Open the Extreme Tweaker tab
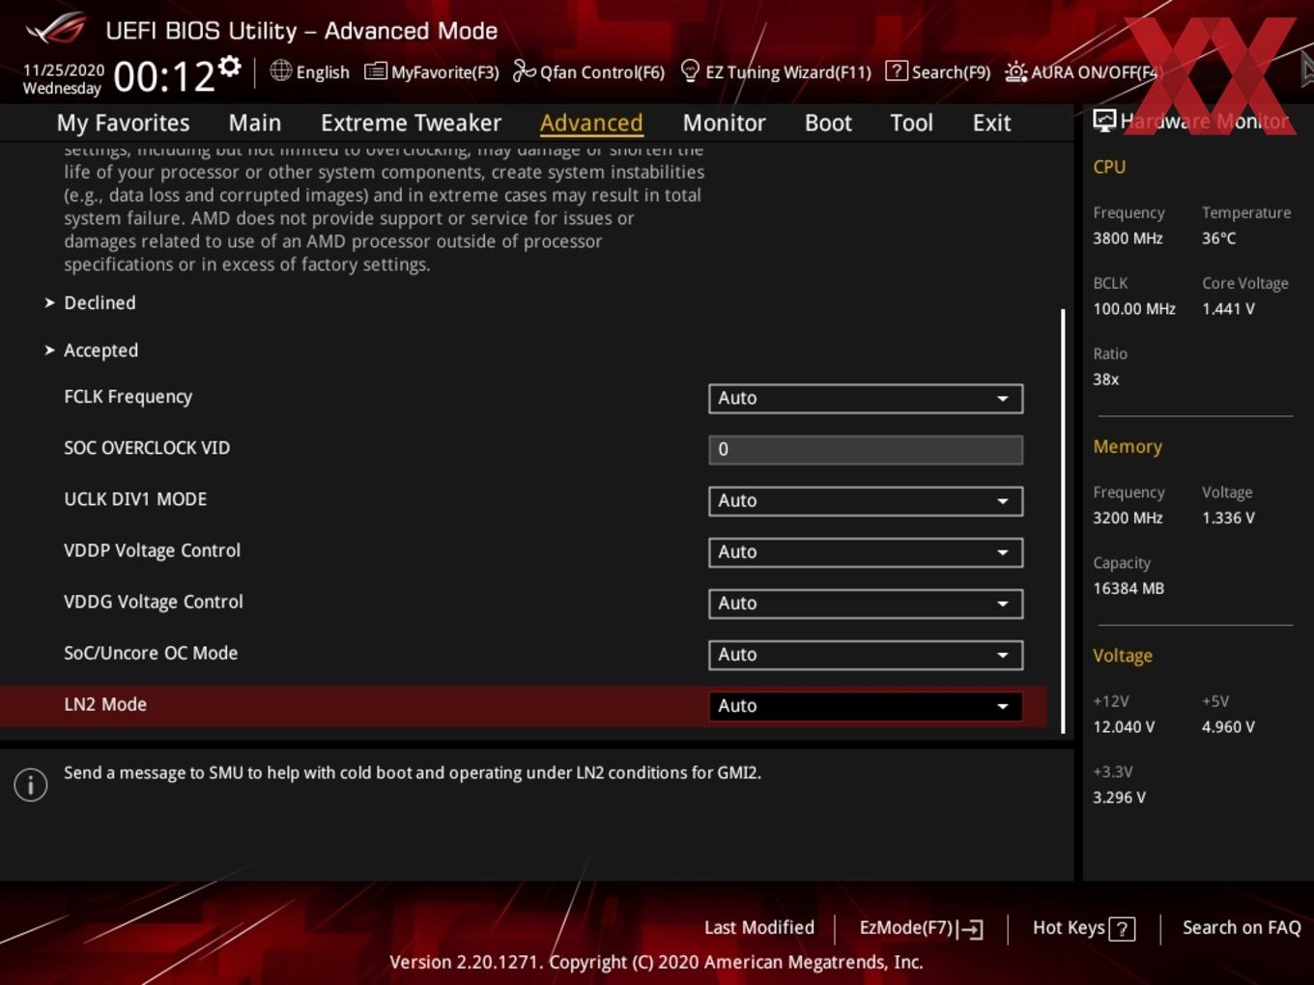This screenshot has width=1314, height=985. (411, 123)
